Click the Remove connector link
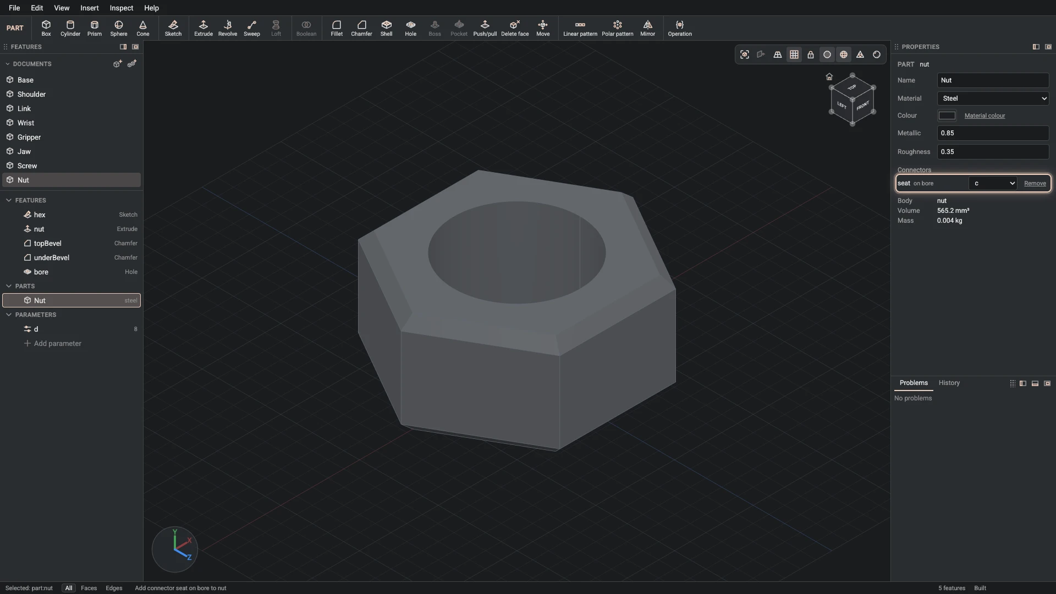Screen dimensions: 1056x594 coord(1035,183)
